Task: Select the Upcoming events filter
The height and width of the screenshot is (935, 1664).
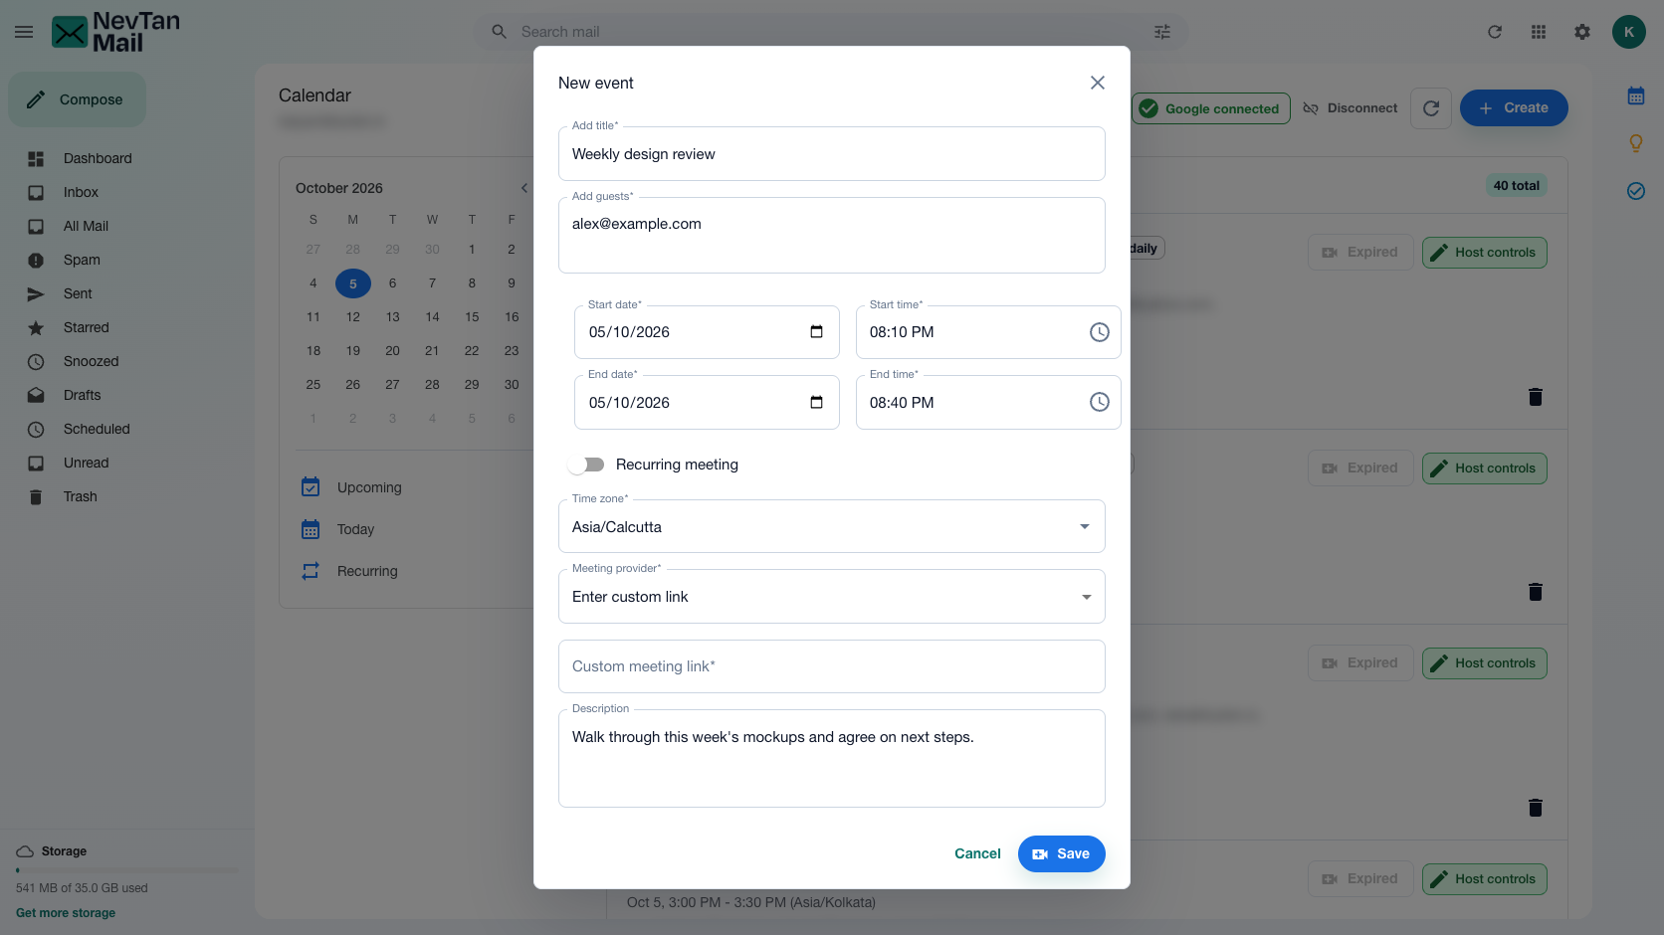Action: [369, 487]
